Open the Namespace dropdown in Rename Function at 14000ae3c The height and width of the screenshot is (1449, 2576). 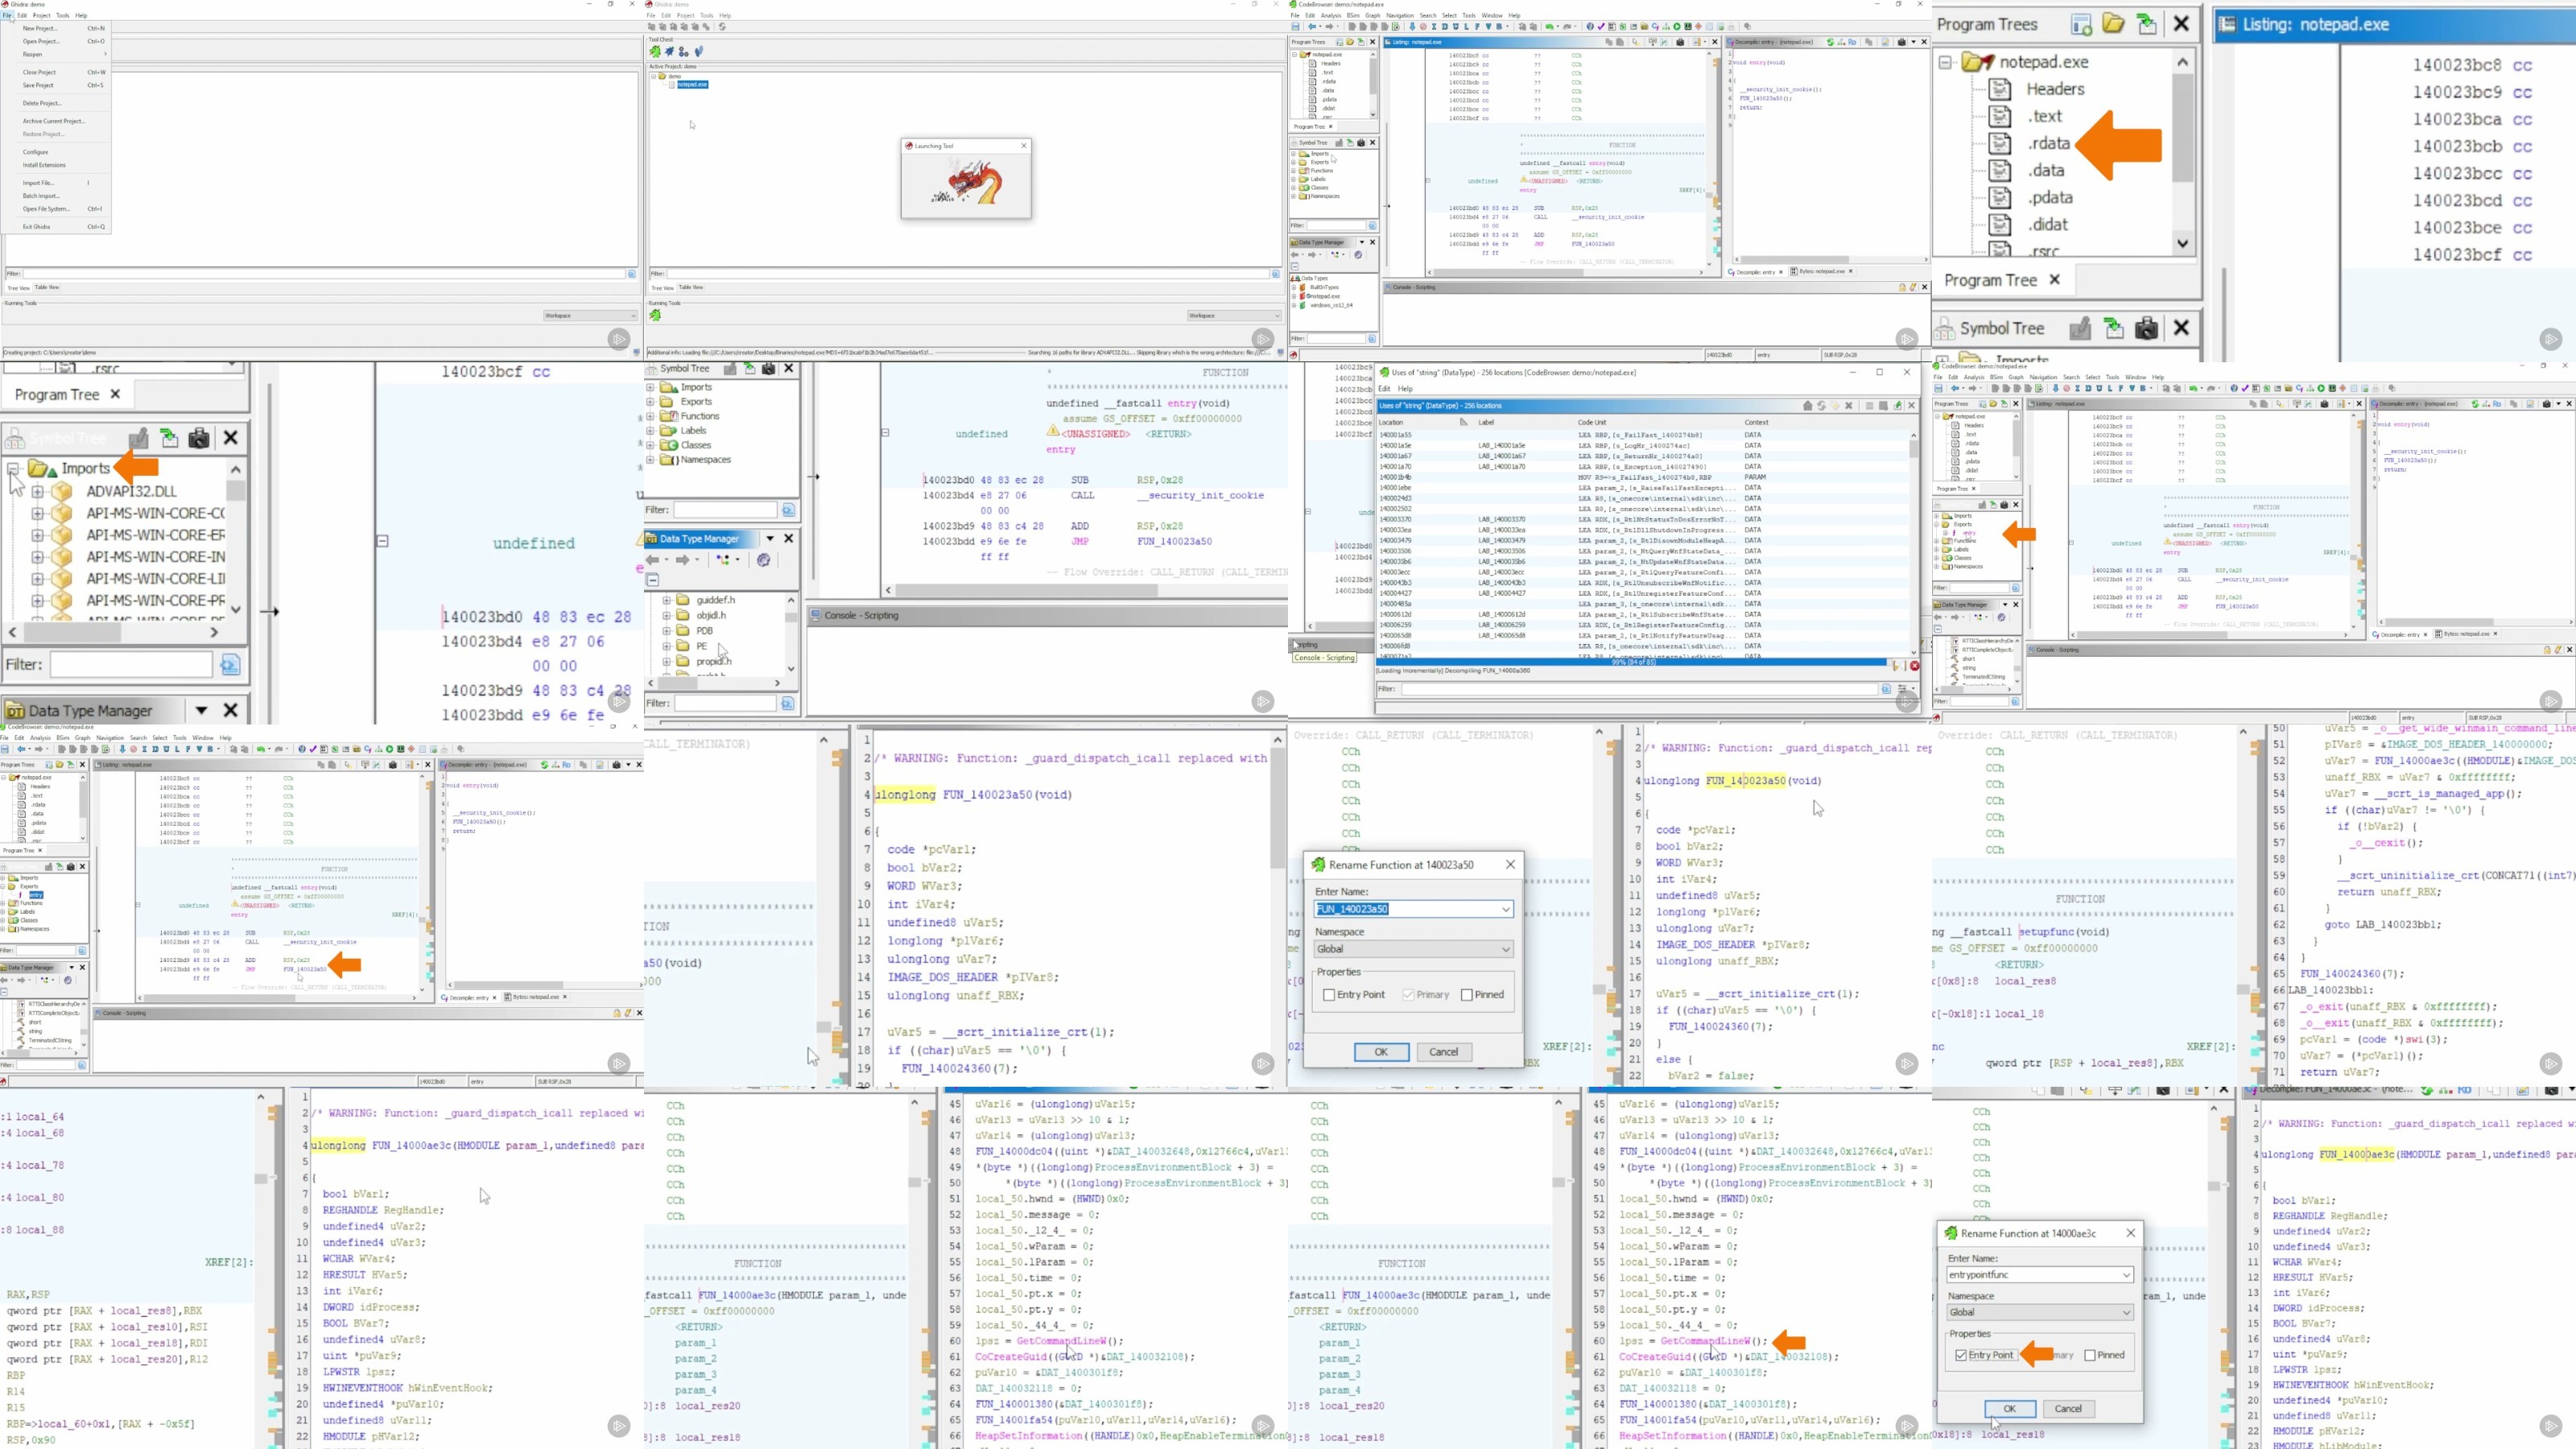[x=2126, y=1313]
